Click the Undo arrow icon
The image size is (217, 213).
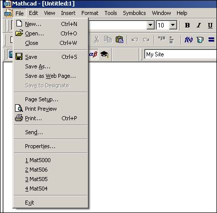[135, 40]
